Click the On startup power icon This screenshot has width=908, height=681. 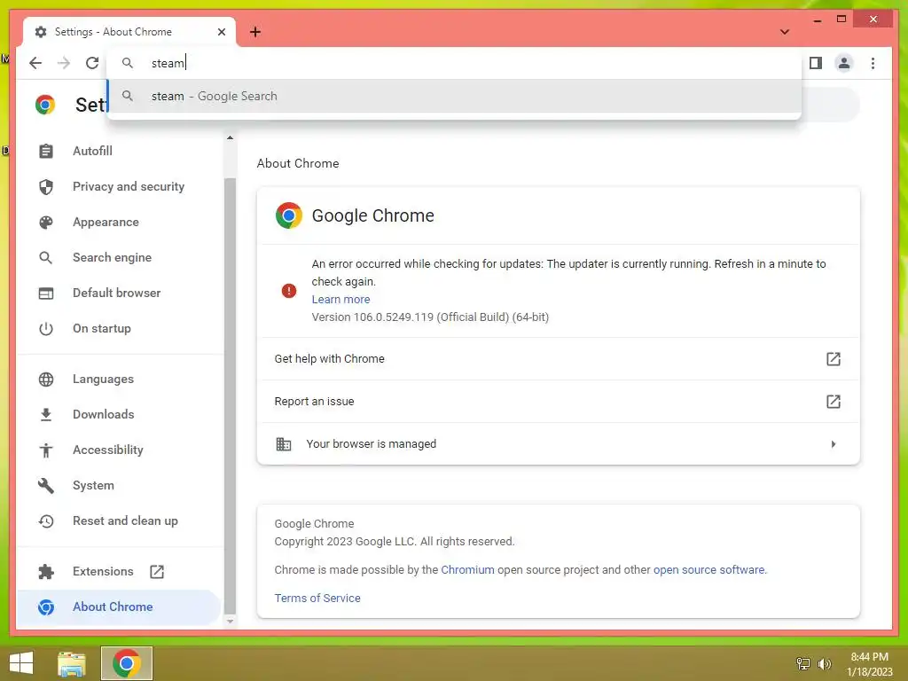coord(46,329)
